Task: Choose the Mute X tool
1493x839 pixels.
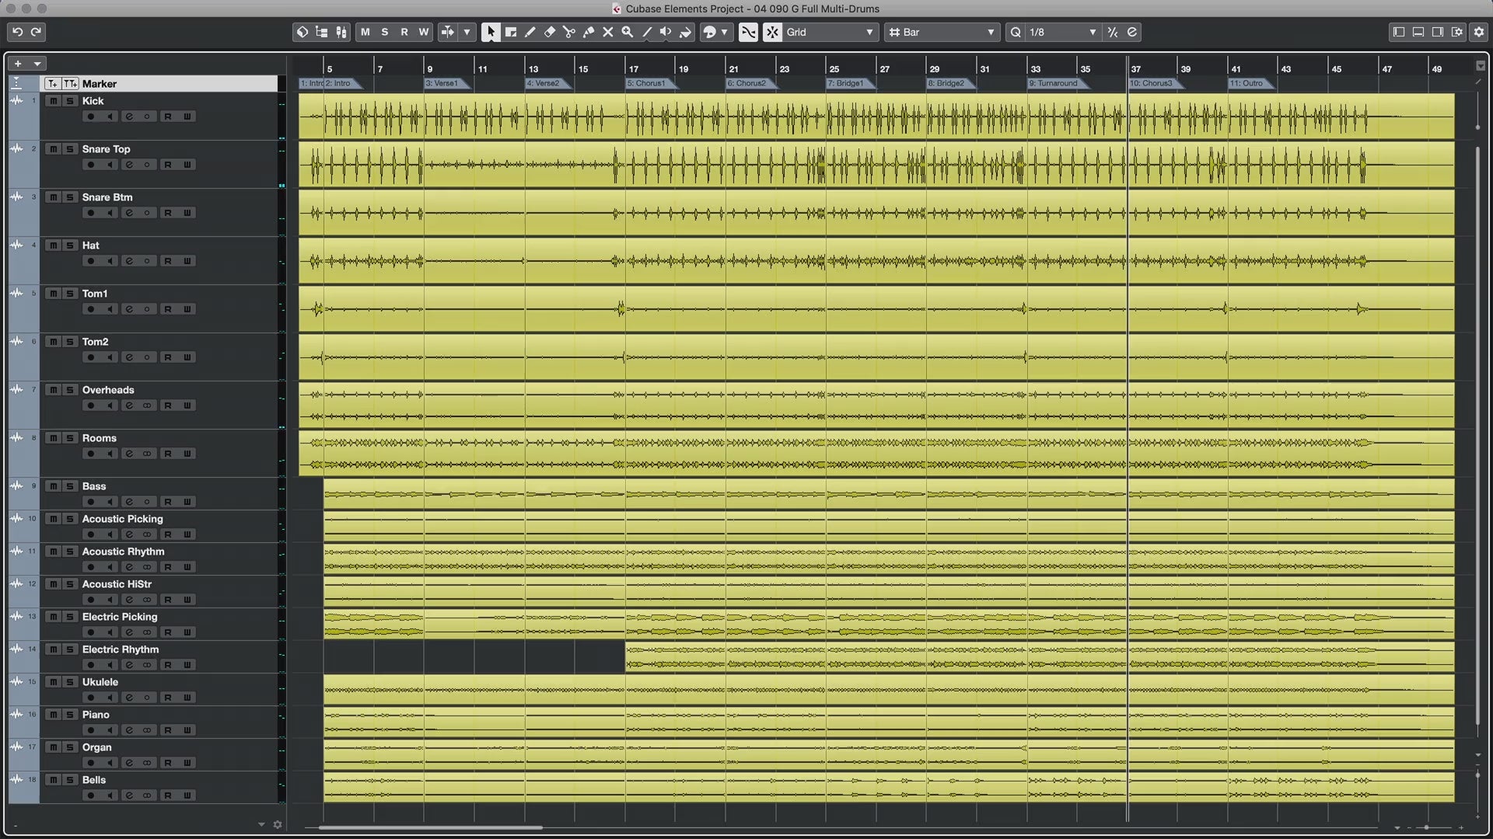Action: 608,32
